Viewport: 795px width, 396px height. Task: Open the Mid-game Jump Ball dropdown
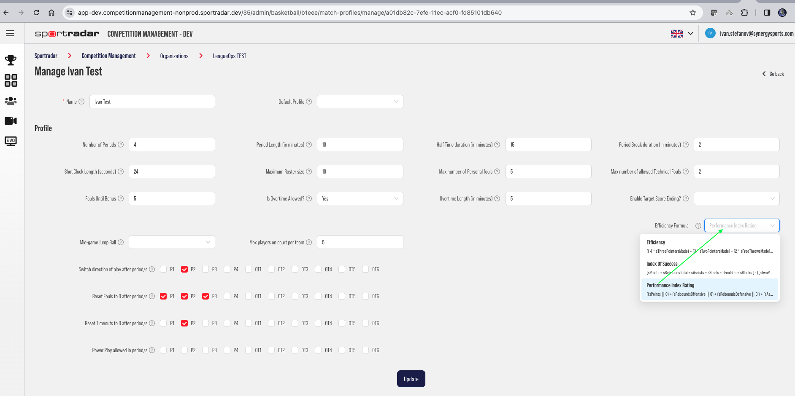click(x=172, y=242)
